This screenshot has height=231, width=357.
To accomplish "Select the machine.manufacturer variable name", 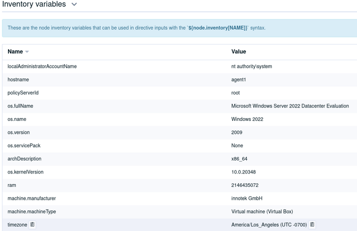I will coord(32,198).
